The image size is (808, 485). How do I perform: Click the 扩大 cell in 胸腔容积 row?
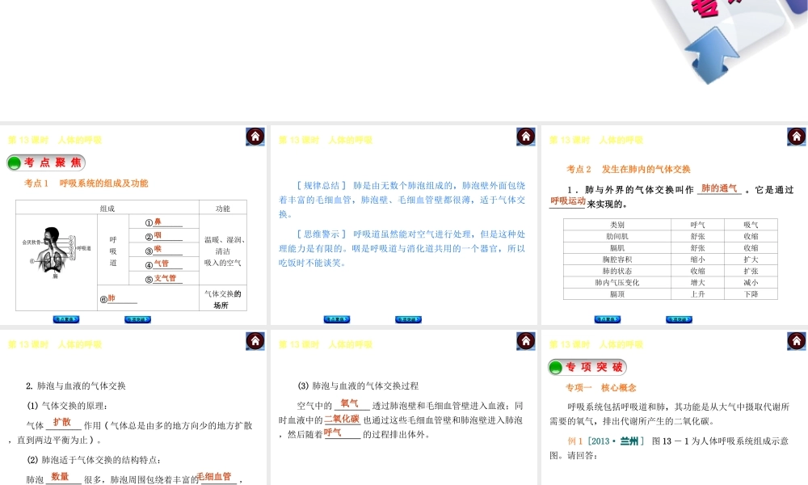point(751,259)
